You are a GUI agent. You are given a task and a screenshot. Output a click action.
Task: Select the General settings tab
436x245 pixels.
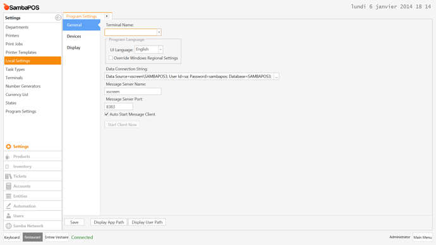(x=82, y=25)
